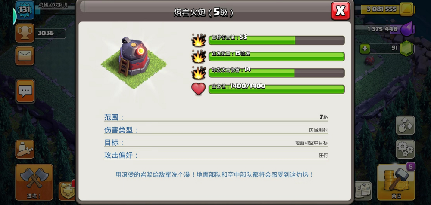Tap the gold coin resource icon
The image size is (431, 205).
[x=407, y=9]
